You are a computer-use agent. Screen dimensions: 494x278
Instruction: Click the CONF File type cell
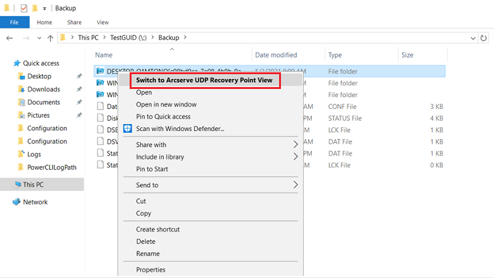(342, 106)
